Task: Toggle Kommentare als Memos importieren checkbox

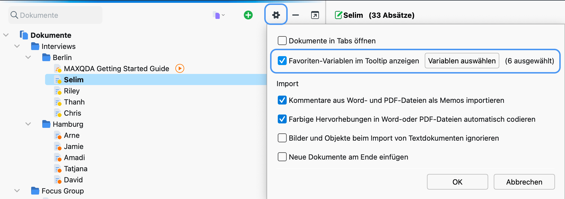Action: 282,100
